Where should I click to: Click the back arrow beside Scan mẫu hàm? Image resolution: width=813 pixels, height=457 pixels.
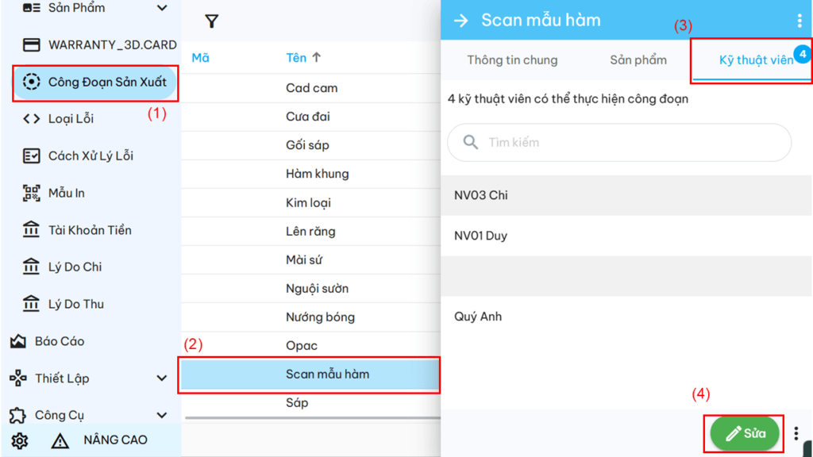tap(460, 21)
